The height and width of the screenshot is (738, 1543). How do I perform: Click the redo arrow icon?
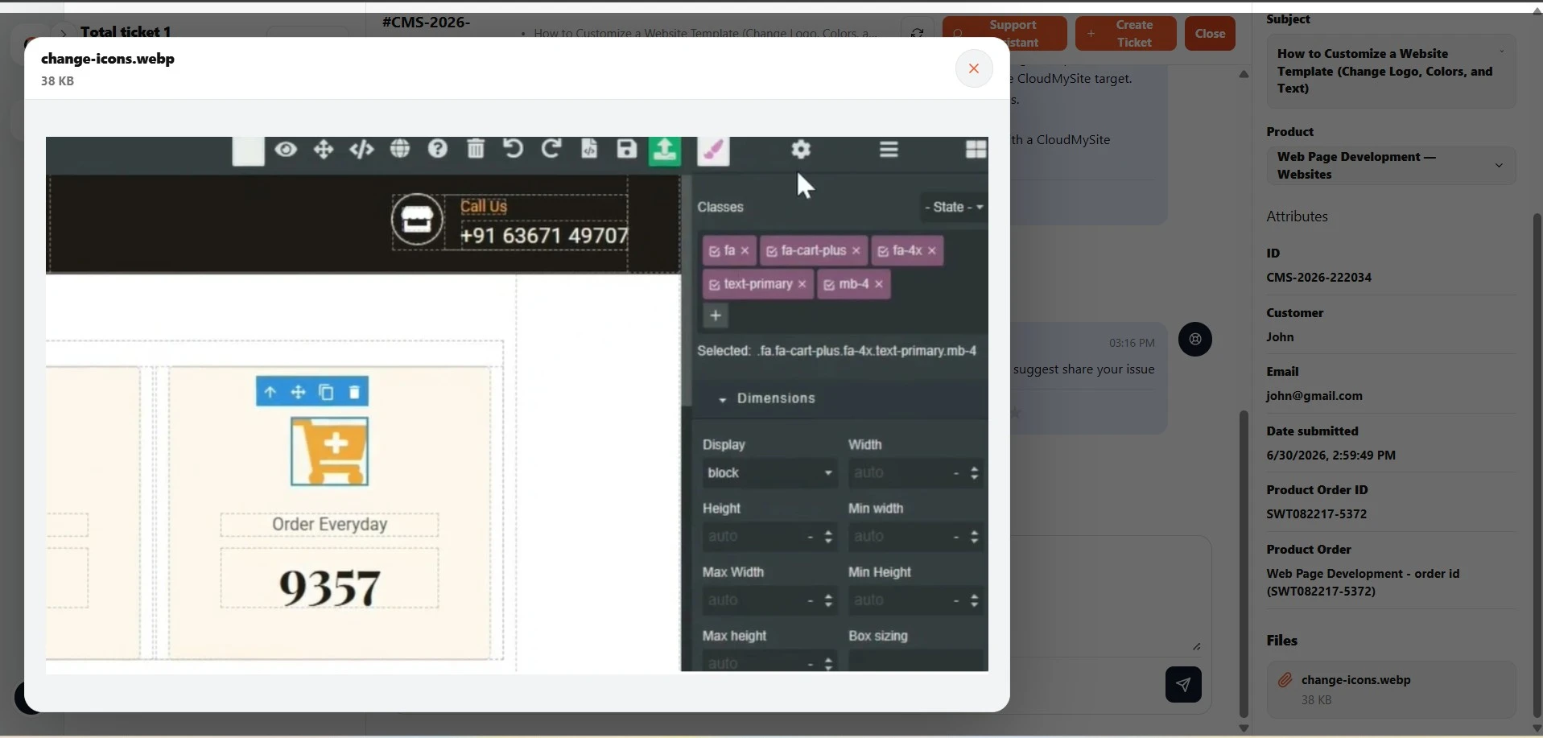tap(551, 149)
